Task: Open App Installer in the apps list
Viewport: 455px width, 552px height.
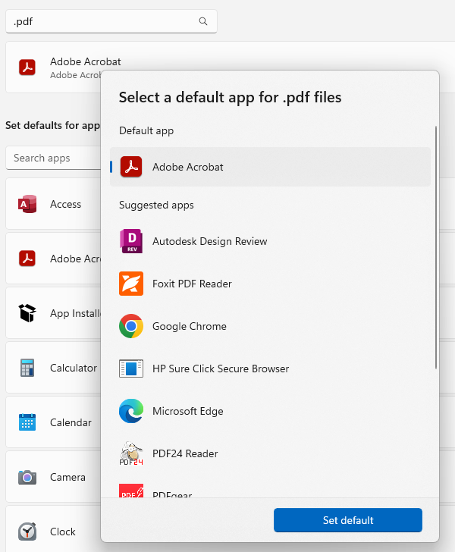Action: (54, 313)
